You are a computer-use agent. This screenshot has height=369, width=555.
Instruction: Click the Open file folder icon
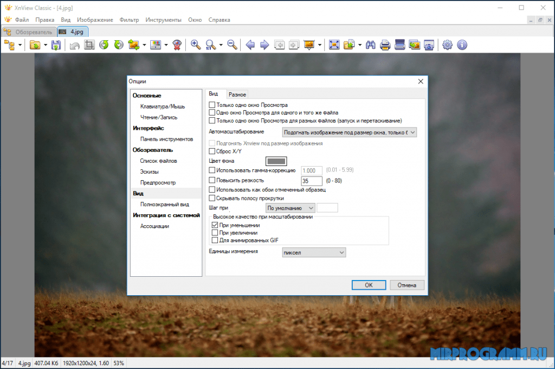[x=35, y=45]
